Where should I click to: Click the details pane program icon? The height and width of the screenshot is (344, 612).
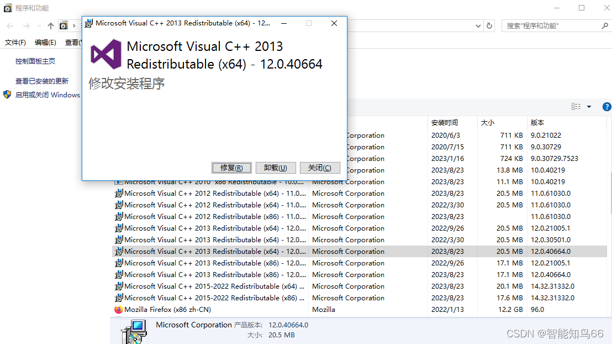tap(134, 331)
